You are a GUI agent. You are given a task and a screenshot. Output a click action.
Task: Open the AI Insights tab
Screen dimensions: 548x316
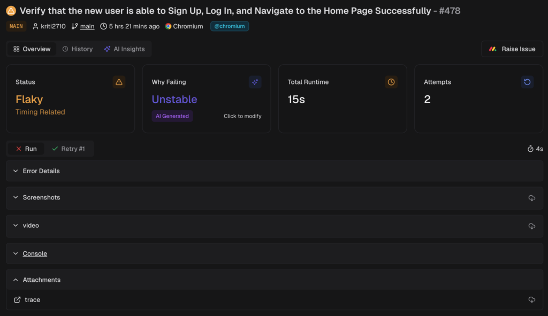coord(124,49)
